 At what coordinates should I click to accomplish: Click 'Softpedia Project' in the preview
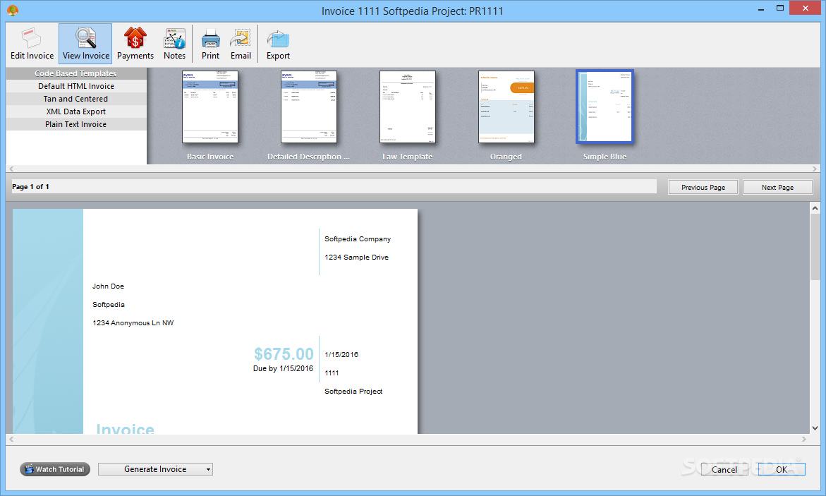click(x=353, y=391)
